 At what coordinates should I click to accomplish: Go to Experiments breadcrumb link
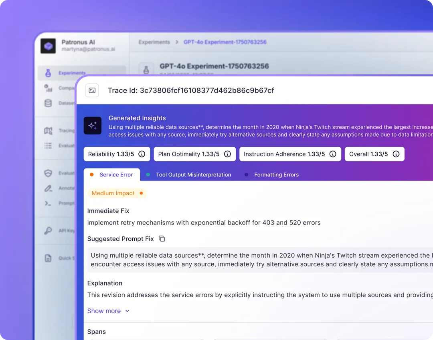154,42
